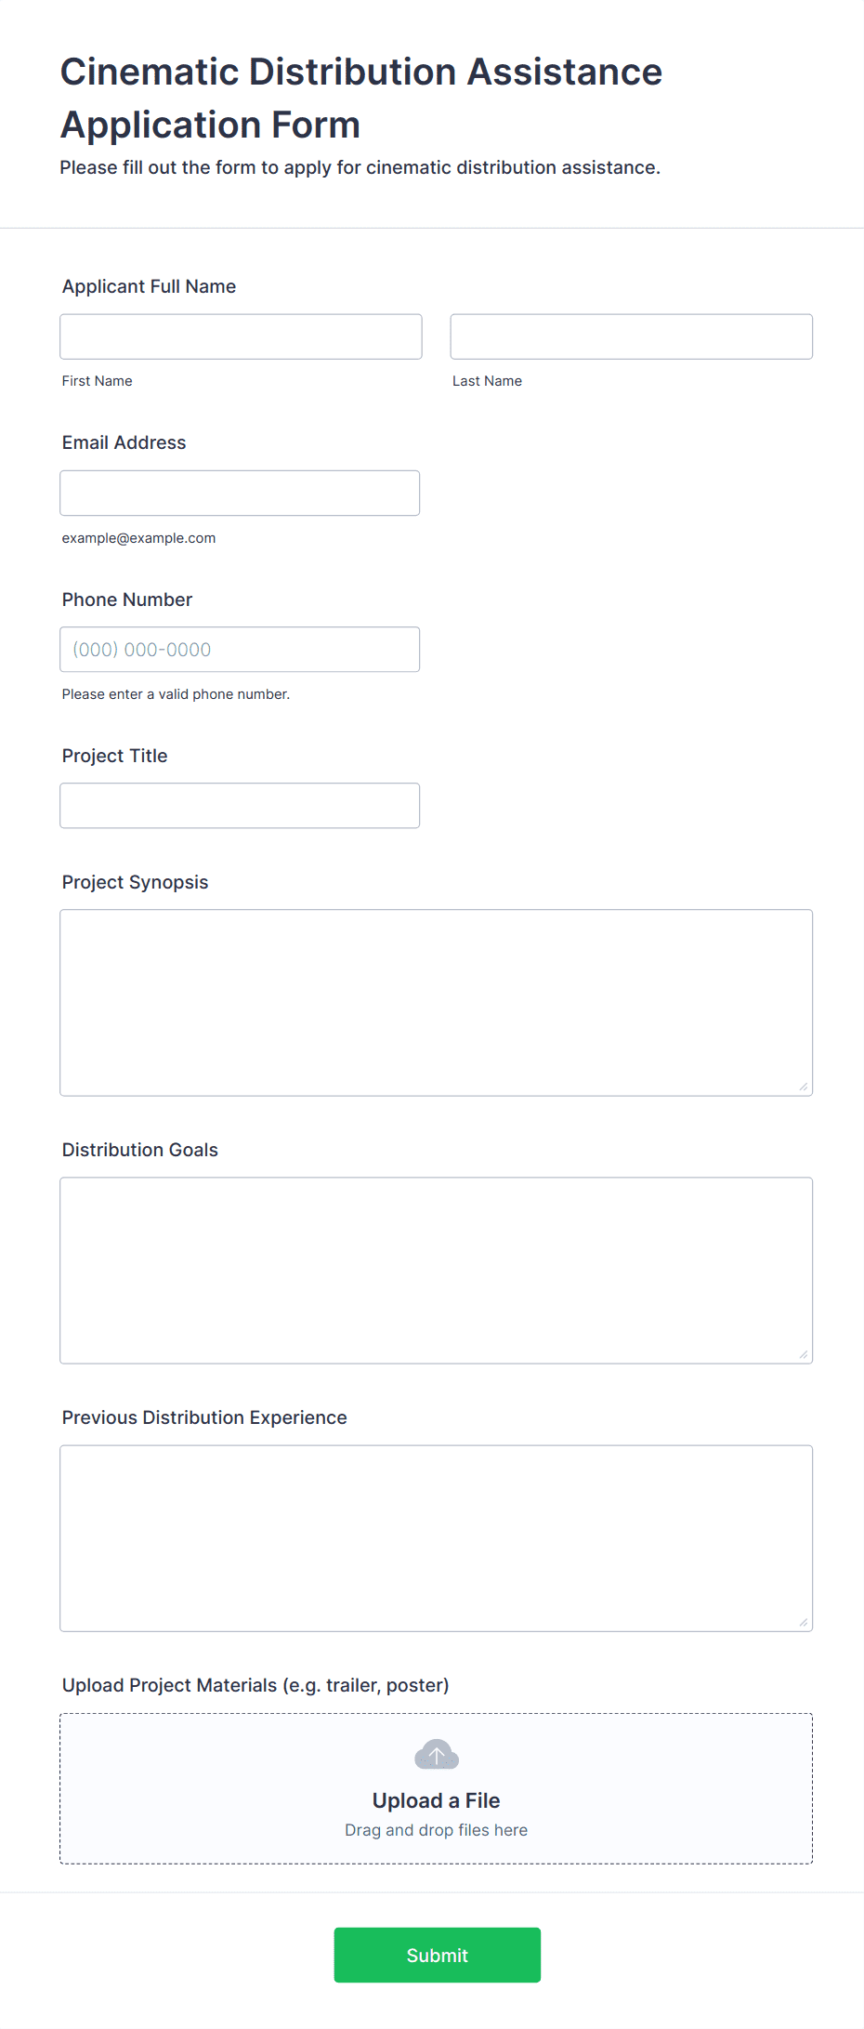This screenshot has width=864, height=2029.
Task: Click the Last Name input field
Action: point(631,336)
